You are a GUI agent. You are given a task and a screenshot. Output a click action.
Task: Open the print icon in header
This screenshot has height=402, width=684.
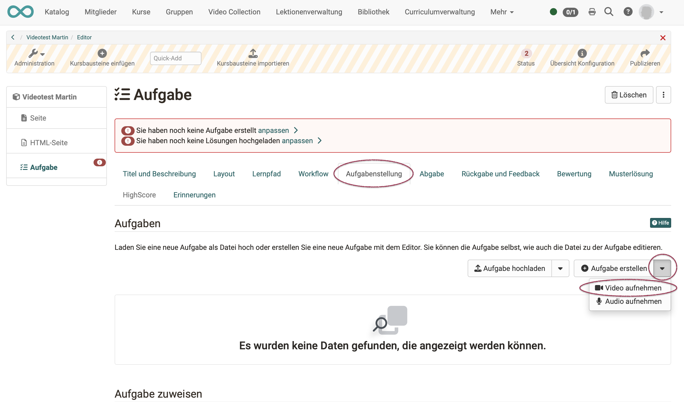[592, 12]
